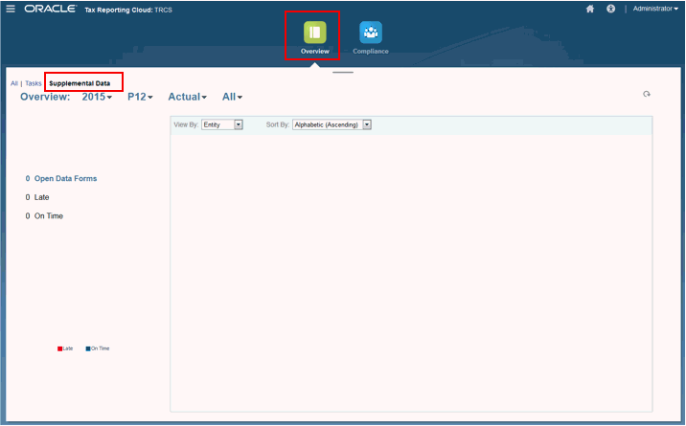Go to the Home icon
This screenshot has width=686, height=426.
pyautogui.click(x=590, y=9)
